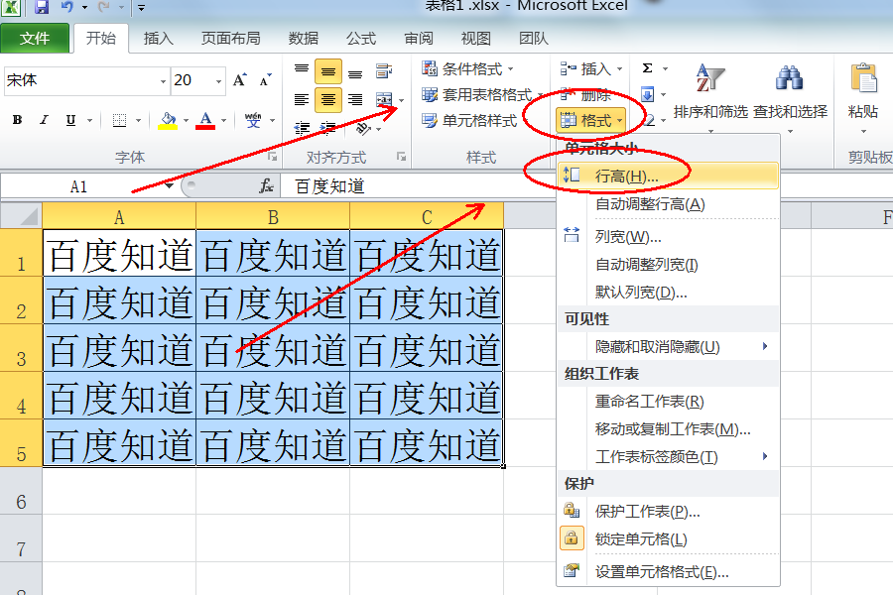Toggle Italic formatting button
This screenshot has height=595, width=893.
44,120
